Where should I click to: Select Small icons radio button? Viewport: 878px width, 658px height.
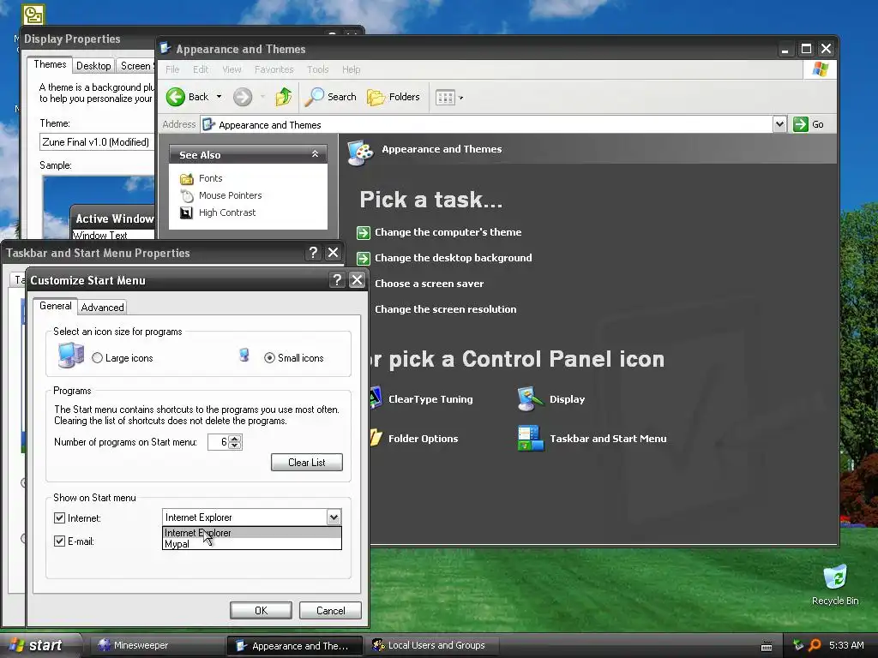(269, 357)
